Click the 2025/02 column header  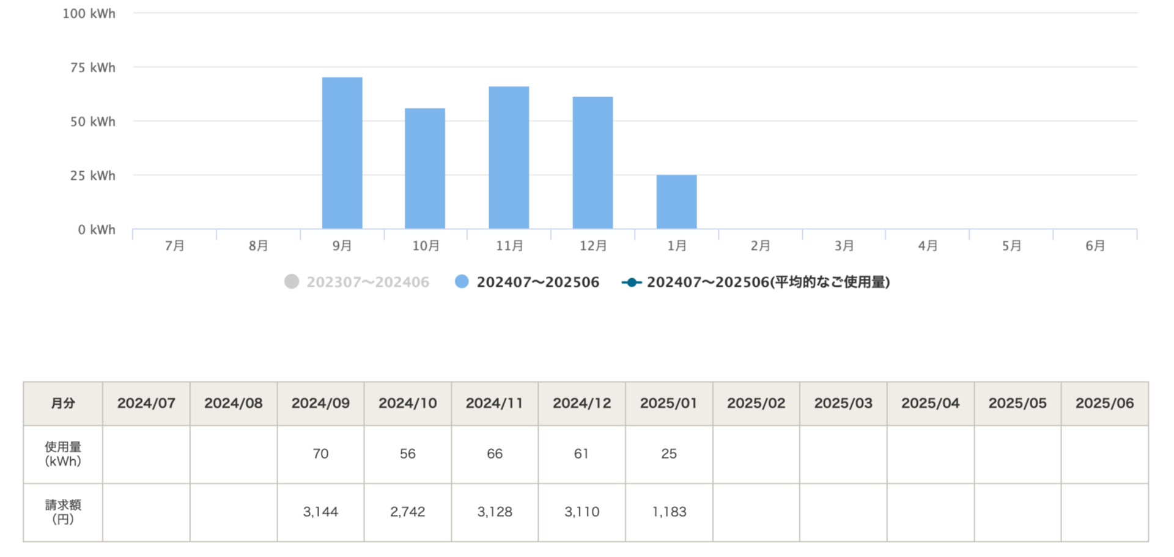pyautogui.click(x=756, y=404)
